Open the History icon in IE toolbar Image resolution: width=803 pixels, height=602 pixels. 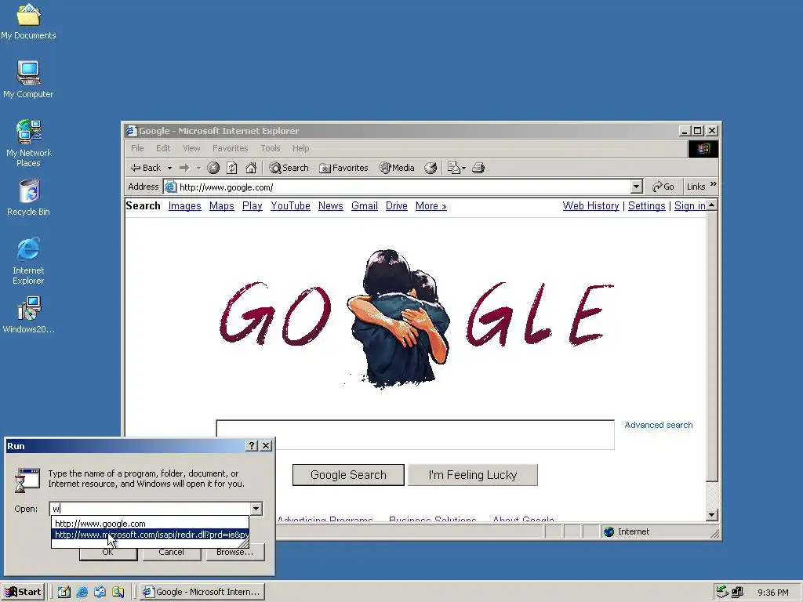point(431,168)
